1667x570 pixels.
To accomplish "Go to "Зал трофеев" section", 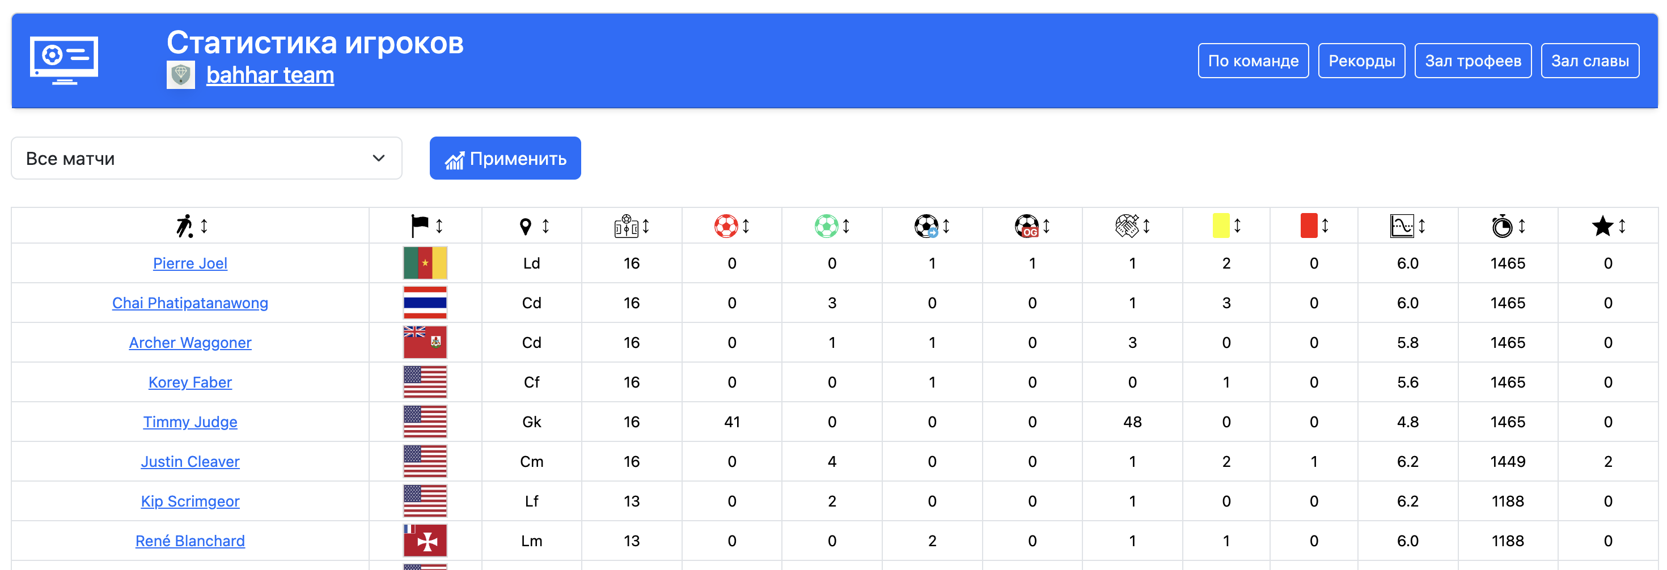I will pyautogui.click(x=1472, y=61).
